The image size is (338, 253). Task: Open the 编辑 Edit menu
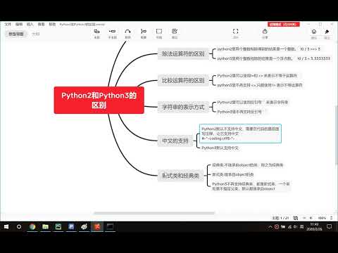[x=19, y=24]
